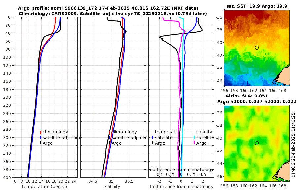Click magenta 'Argo' entry under salinity legend heading
The image size is (297, 191).
coord(201,143)
